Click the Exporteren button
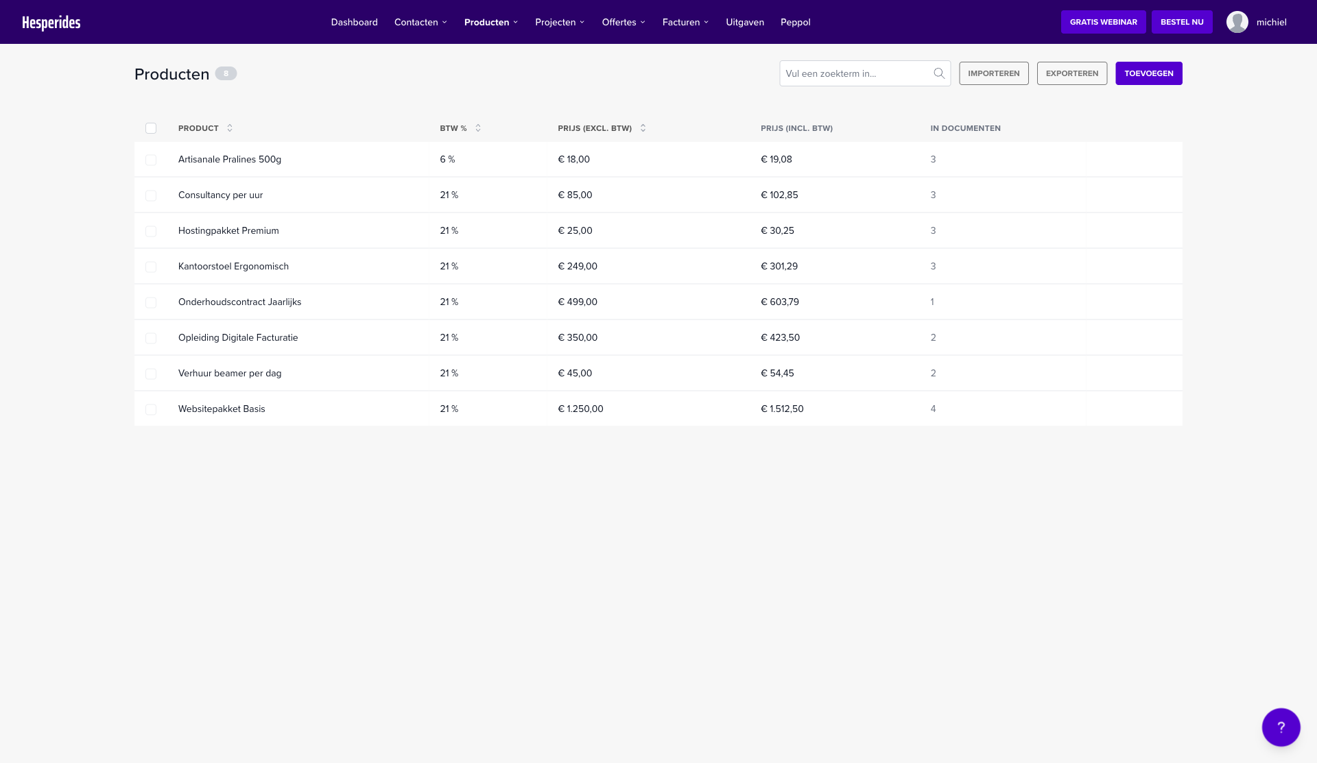Screen dimensions: 1317x763 (x=1071, y=73)
